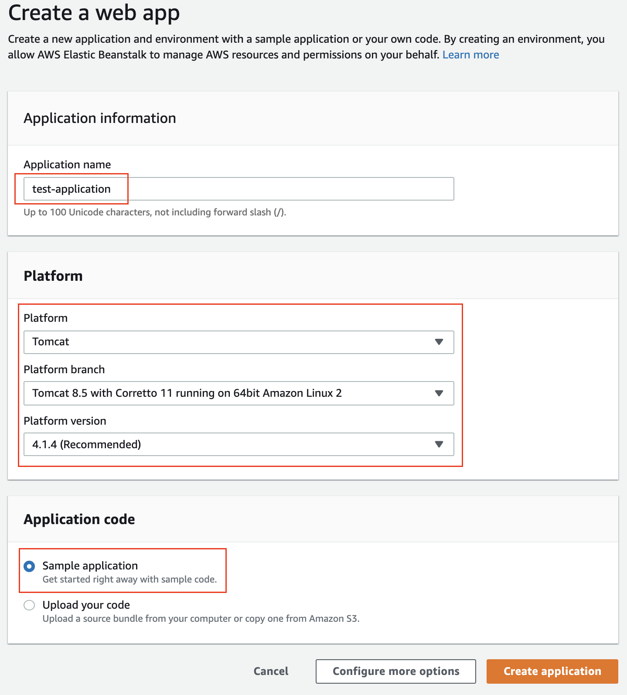This screenshot has height=695, width=627.
Task: Cancel the web app creation
Action: [271, 671]
